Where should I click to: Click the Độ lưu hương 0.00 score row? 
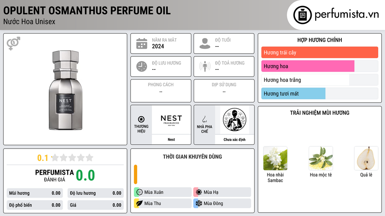point(95,193)
